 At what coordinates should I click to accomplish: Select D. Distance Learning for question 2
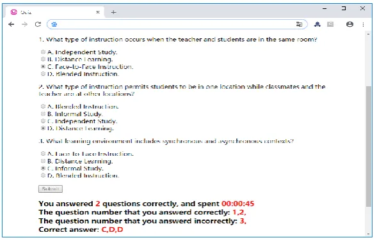point(43,128)
